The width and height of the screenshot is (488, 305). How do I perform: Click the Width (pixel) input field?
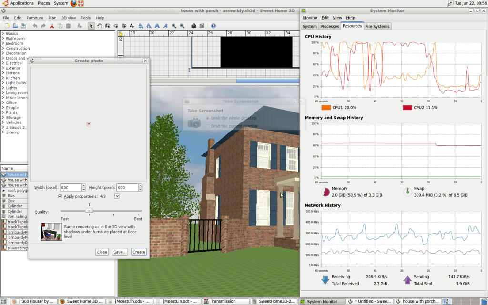click(x=71, y=188)
